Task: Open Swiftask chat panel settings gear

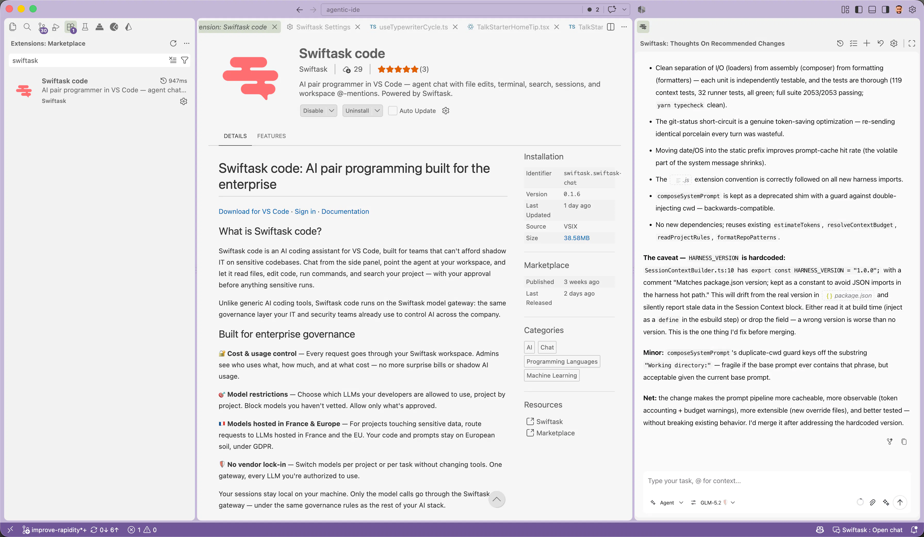Action: point(894,43)
